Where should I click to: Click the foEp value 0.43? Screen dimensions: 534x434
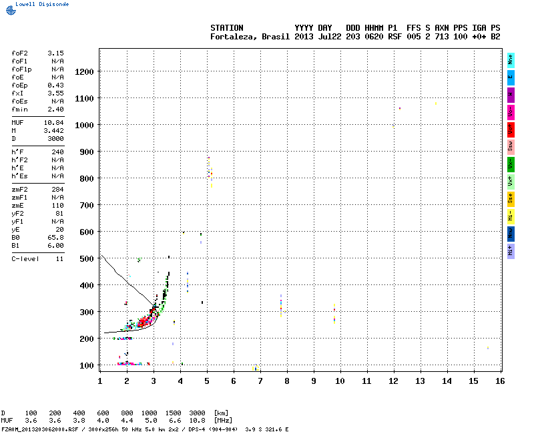55,85
